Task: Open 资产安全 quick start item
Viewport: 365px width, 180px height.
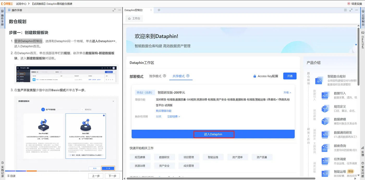Action: (164, 166)
